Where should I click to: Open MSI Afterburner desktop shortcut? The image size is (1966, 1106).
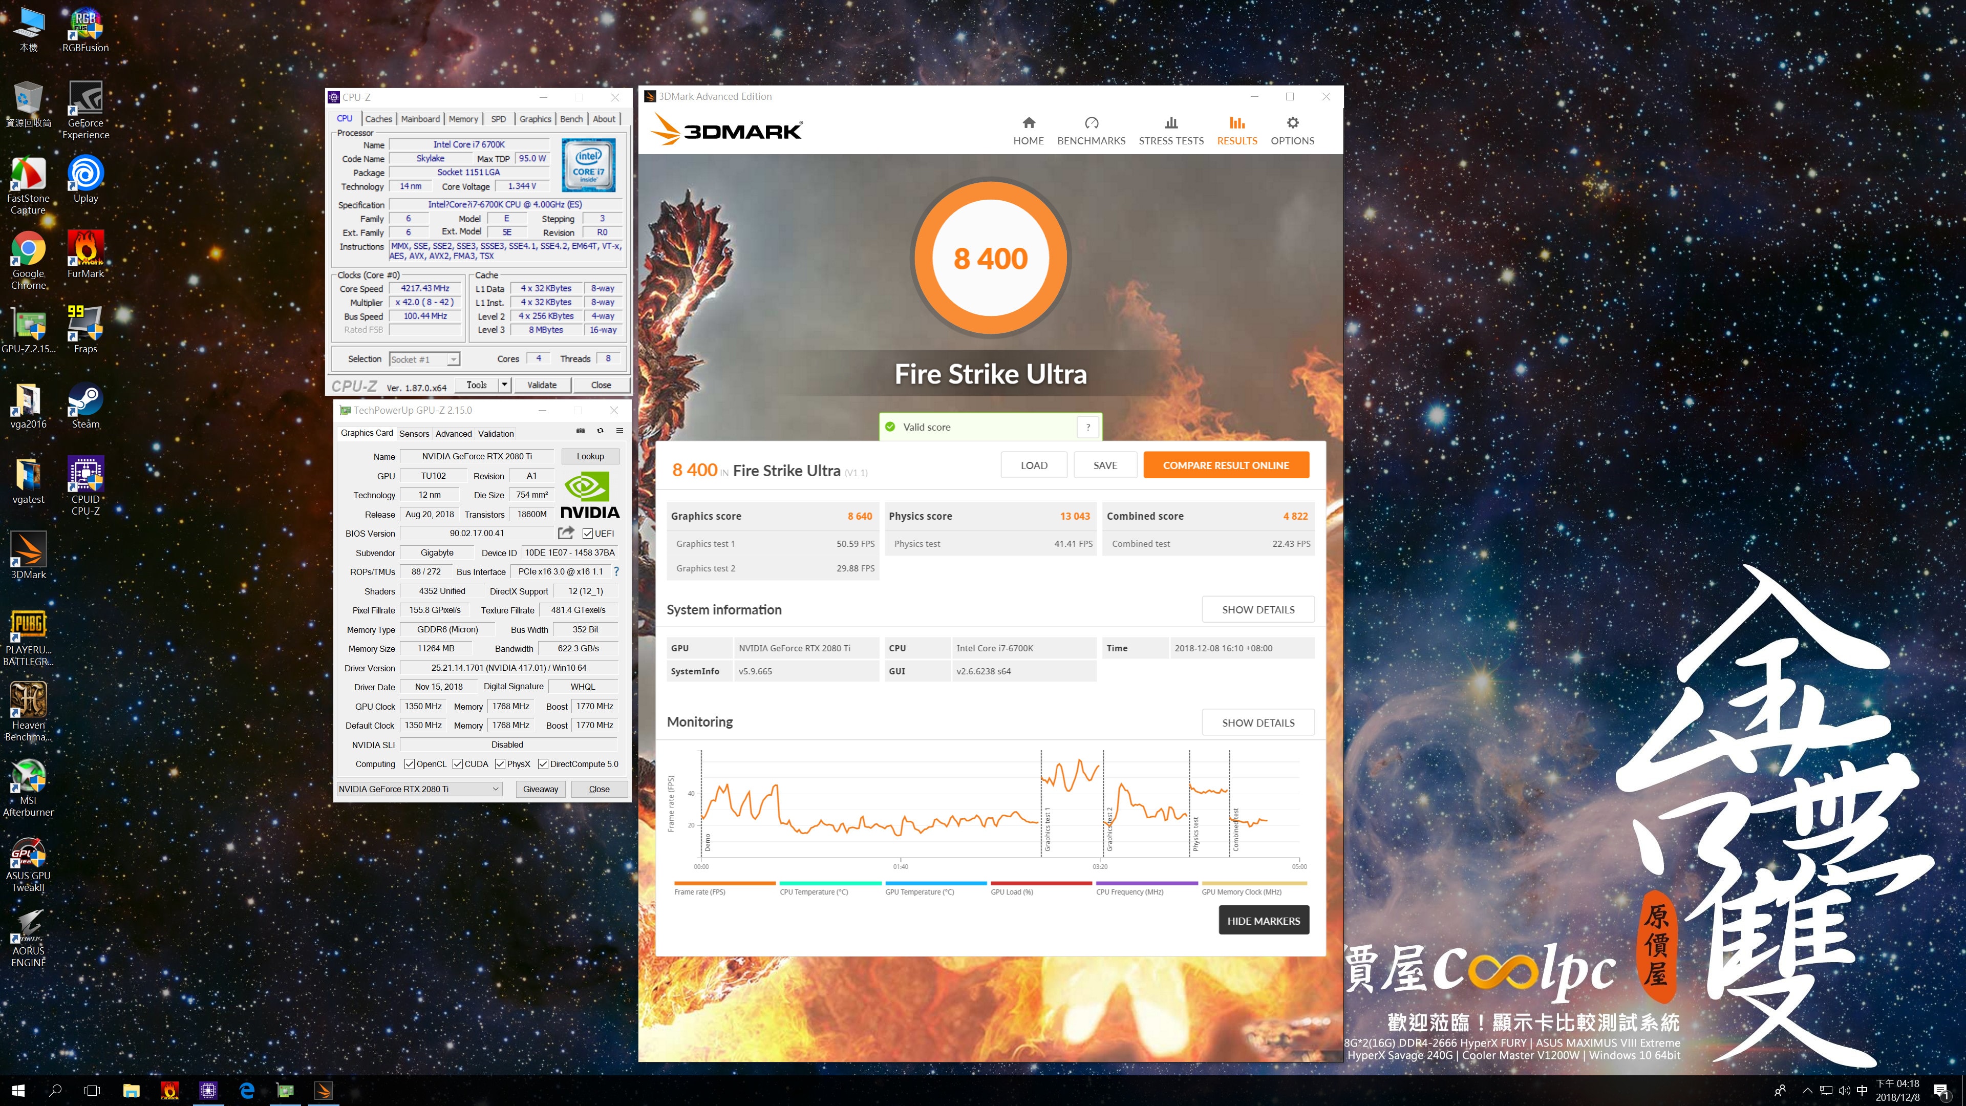pyautogui.click(x=28, y=788)
